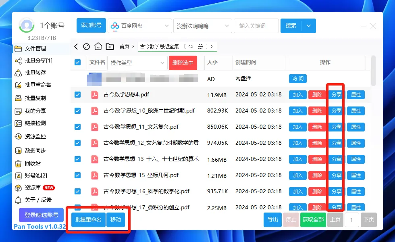Click the 资源库 box icon in the sidebar
This screenshot has height=242, width=395.
[18, 188]
